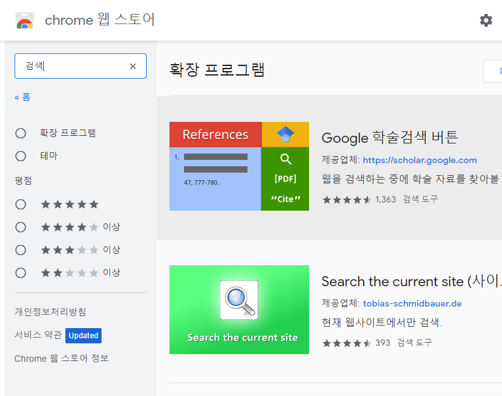
Task: Clear the search box with the X icon
Action: [x=133, y=66]
